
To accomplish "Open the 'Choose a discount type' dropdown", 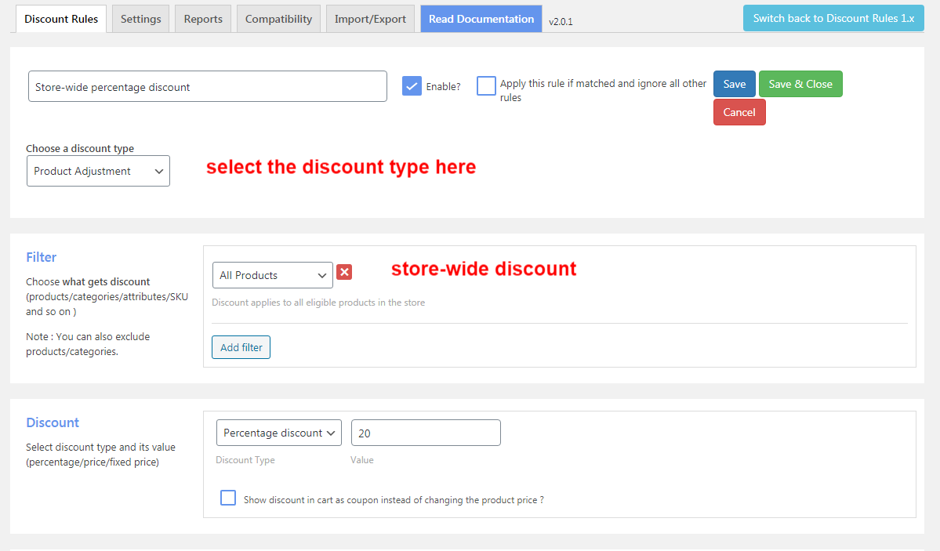I will pyautogui.click(x=97, y=170).
